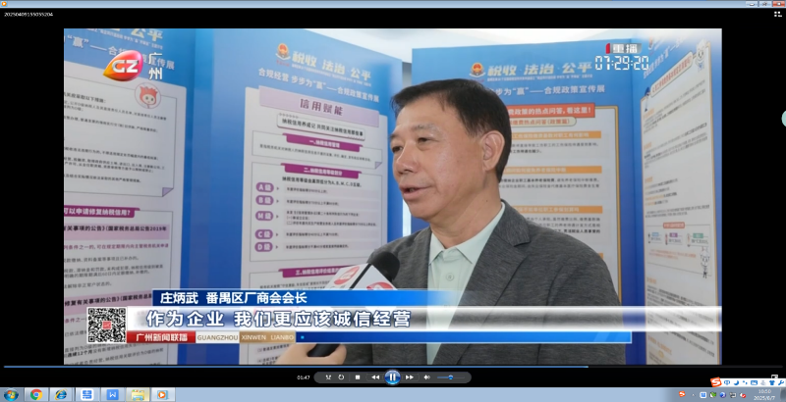Screen dimensions: 786x402
Task: Click the video seek progress bar
Action: click(x=393, y=367)
